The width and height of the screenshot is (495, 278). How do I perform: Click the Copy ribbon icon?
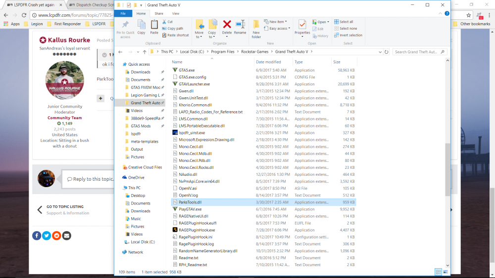(x=142, y=25)
